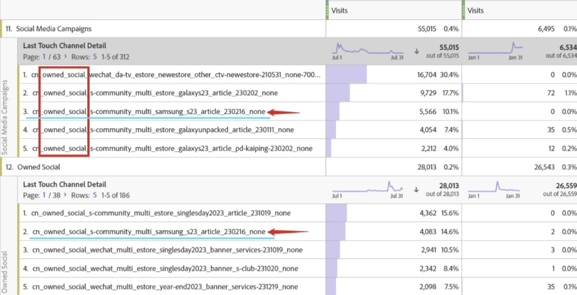Select the right Visits column header

pyautogui.click(x=520, y=10)
